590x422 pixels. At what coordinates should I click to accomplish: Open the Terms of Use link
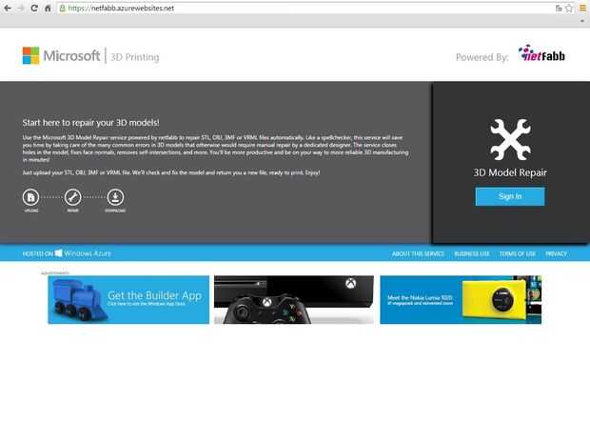coord(518,254)
